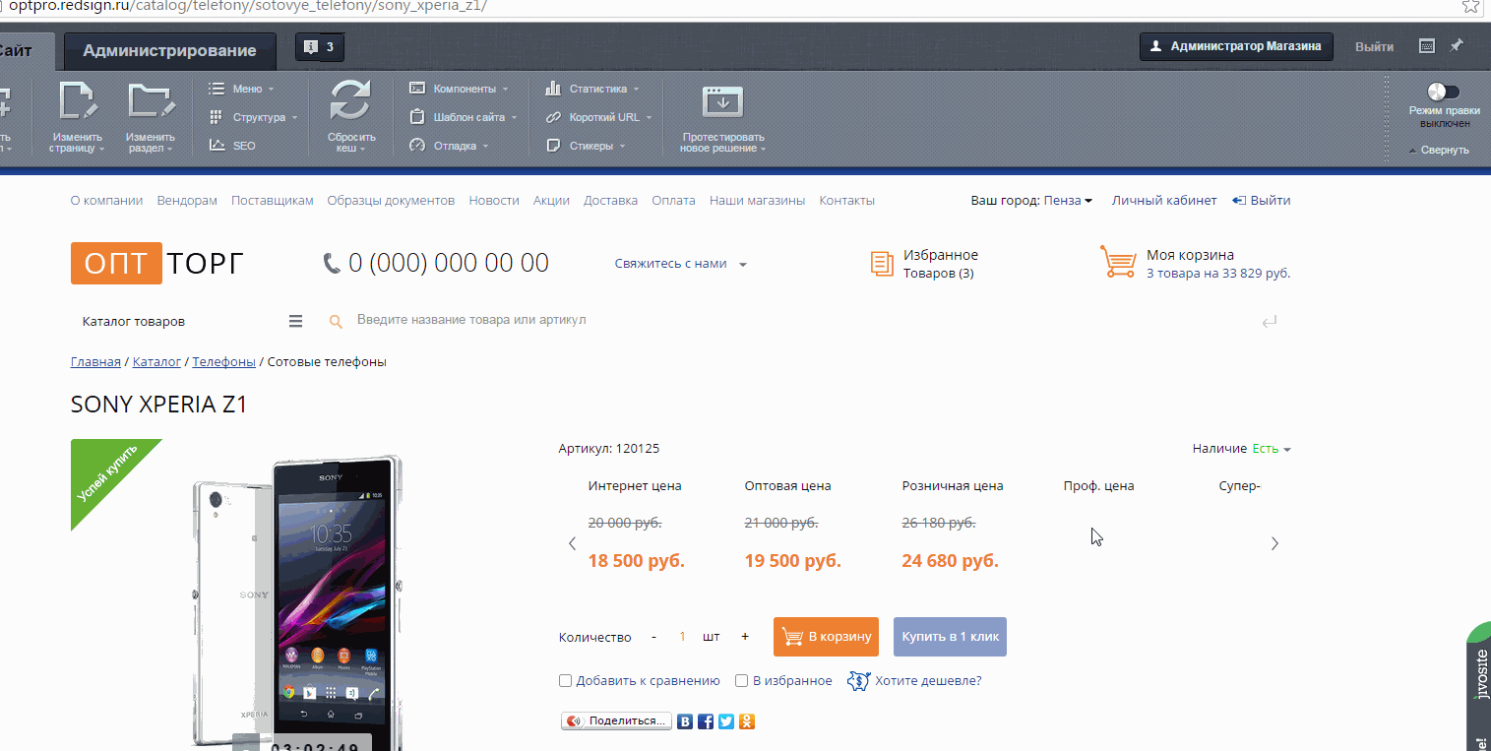Open Протестировать новое решение icon
This screenshot has width=1491, height=751.
click(722, 102)
